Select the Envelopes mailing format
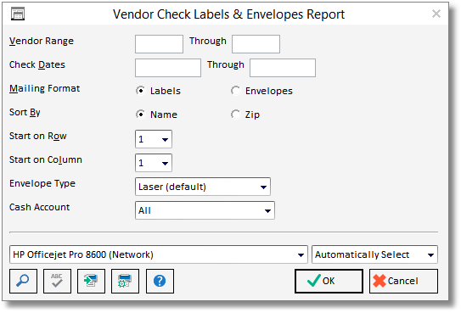The height and width of the screenshot is (313, 461). [261, 91]
